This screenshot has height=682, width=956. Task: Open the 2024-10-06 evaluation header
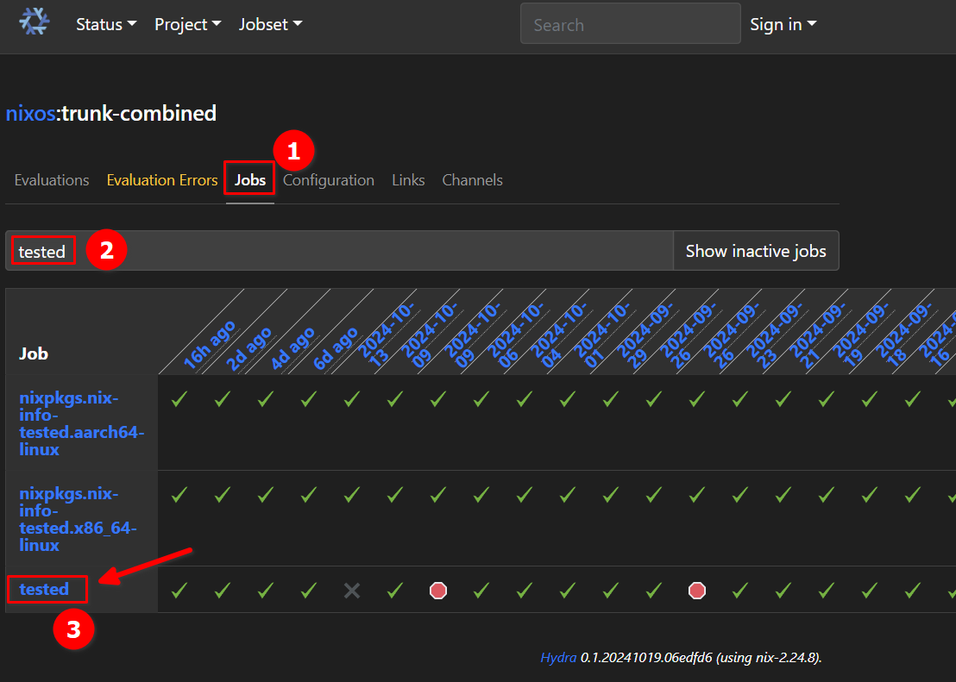coord(515,335)
